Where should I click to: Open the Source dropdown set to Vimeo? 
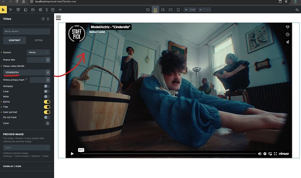(38, 52)
